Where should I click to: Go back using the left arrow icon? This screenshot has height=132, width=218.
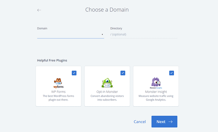click(39, 10)
